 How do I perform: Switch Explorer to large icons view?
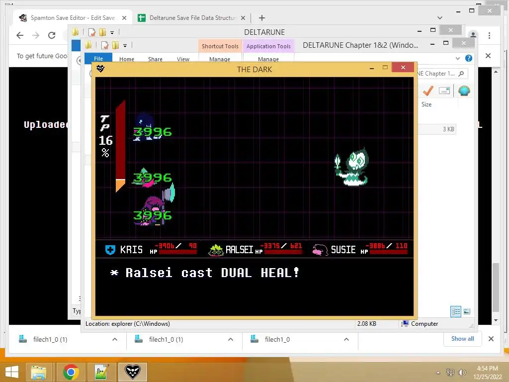pyautogui.click(x=467, y=311)
